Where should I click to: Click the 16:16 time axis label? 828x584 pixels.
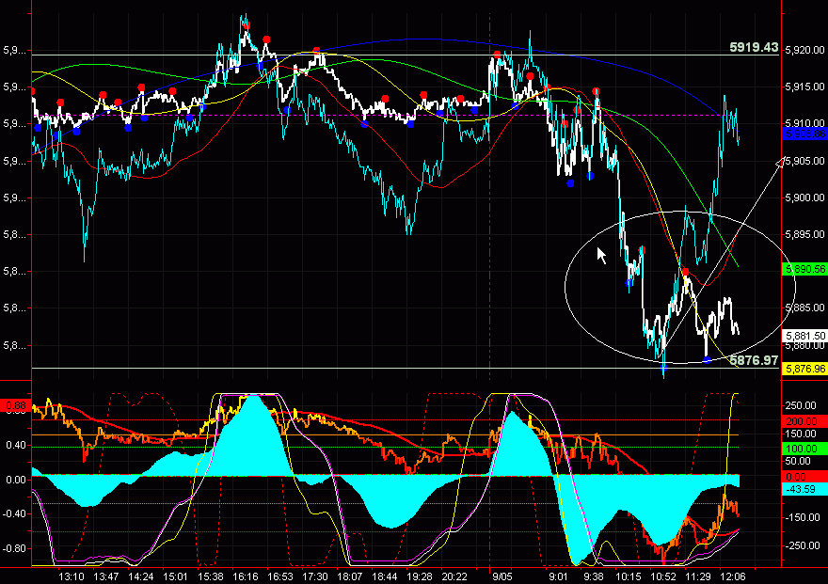click(x=245, y=576)
